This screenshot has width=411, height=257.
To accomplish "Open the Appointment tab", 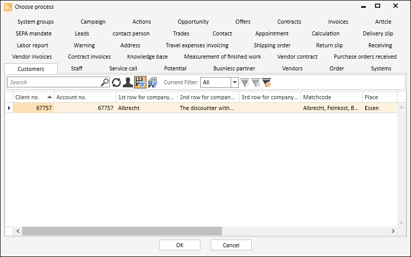I will (x=272, y=33).
